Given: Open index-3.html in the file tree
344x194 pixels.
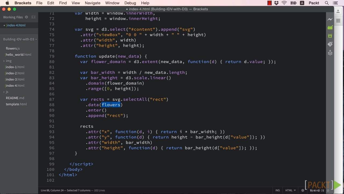Looking at the screenshot, I should pyautogui.click(x=15, y=79).
